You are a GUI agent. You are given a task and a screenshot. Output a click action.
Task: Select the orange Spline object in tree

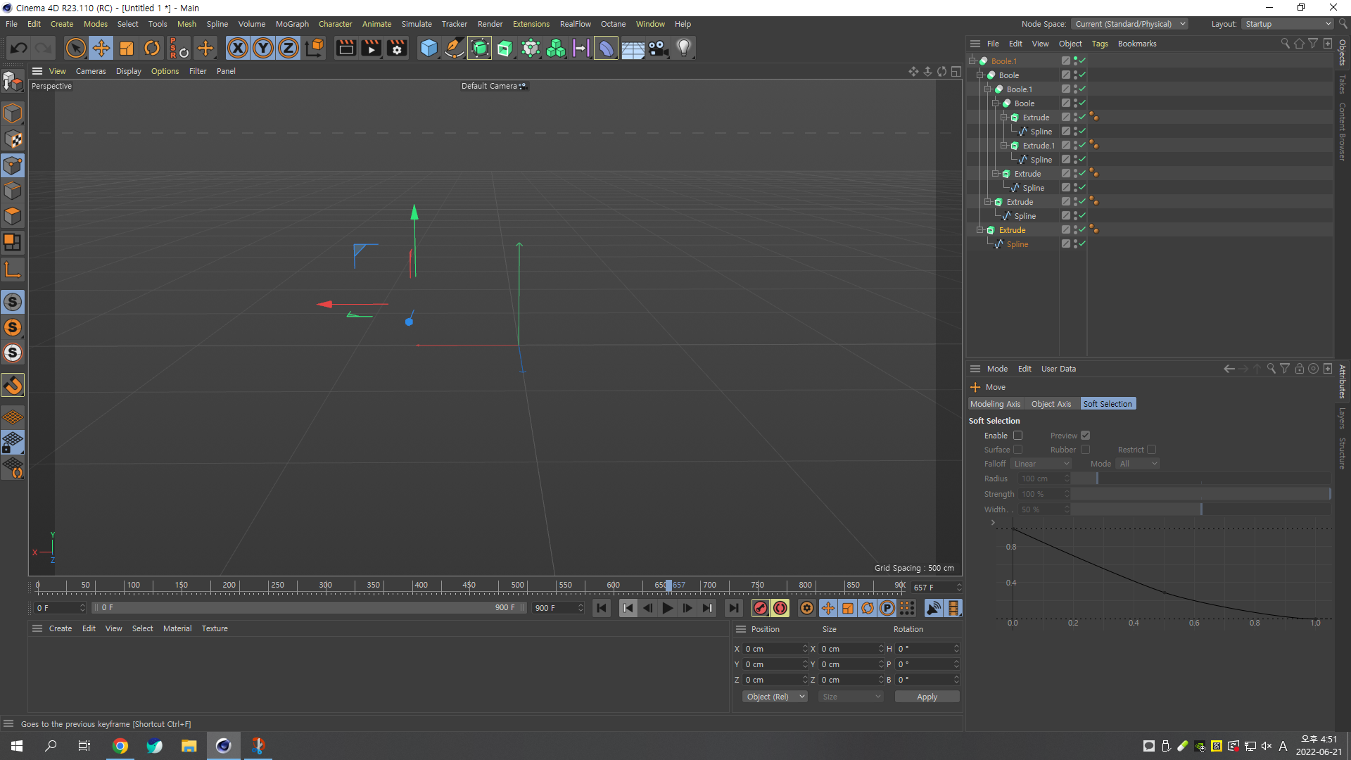point(1017,244)
